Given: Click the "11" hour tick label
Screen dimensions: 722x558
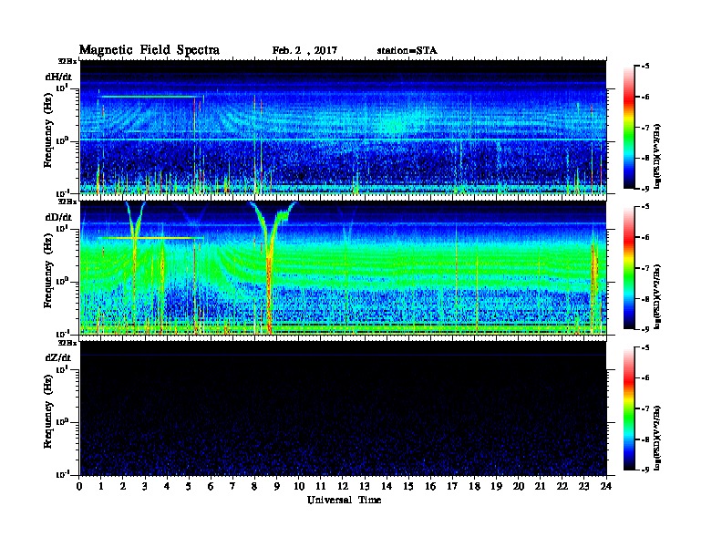Looking at the screenshot, I should (321, 487).
